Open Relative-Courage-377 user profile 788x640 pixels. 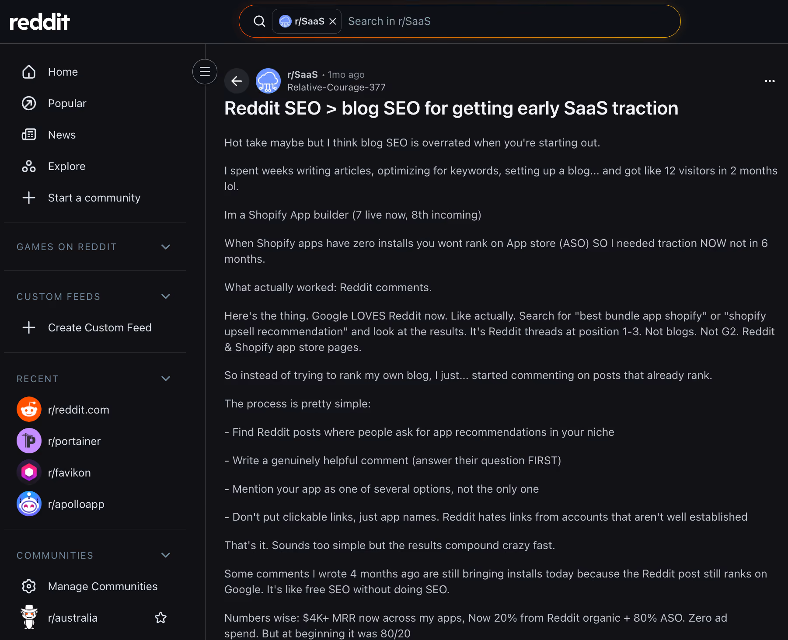point(336,87)
